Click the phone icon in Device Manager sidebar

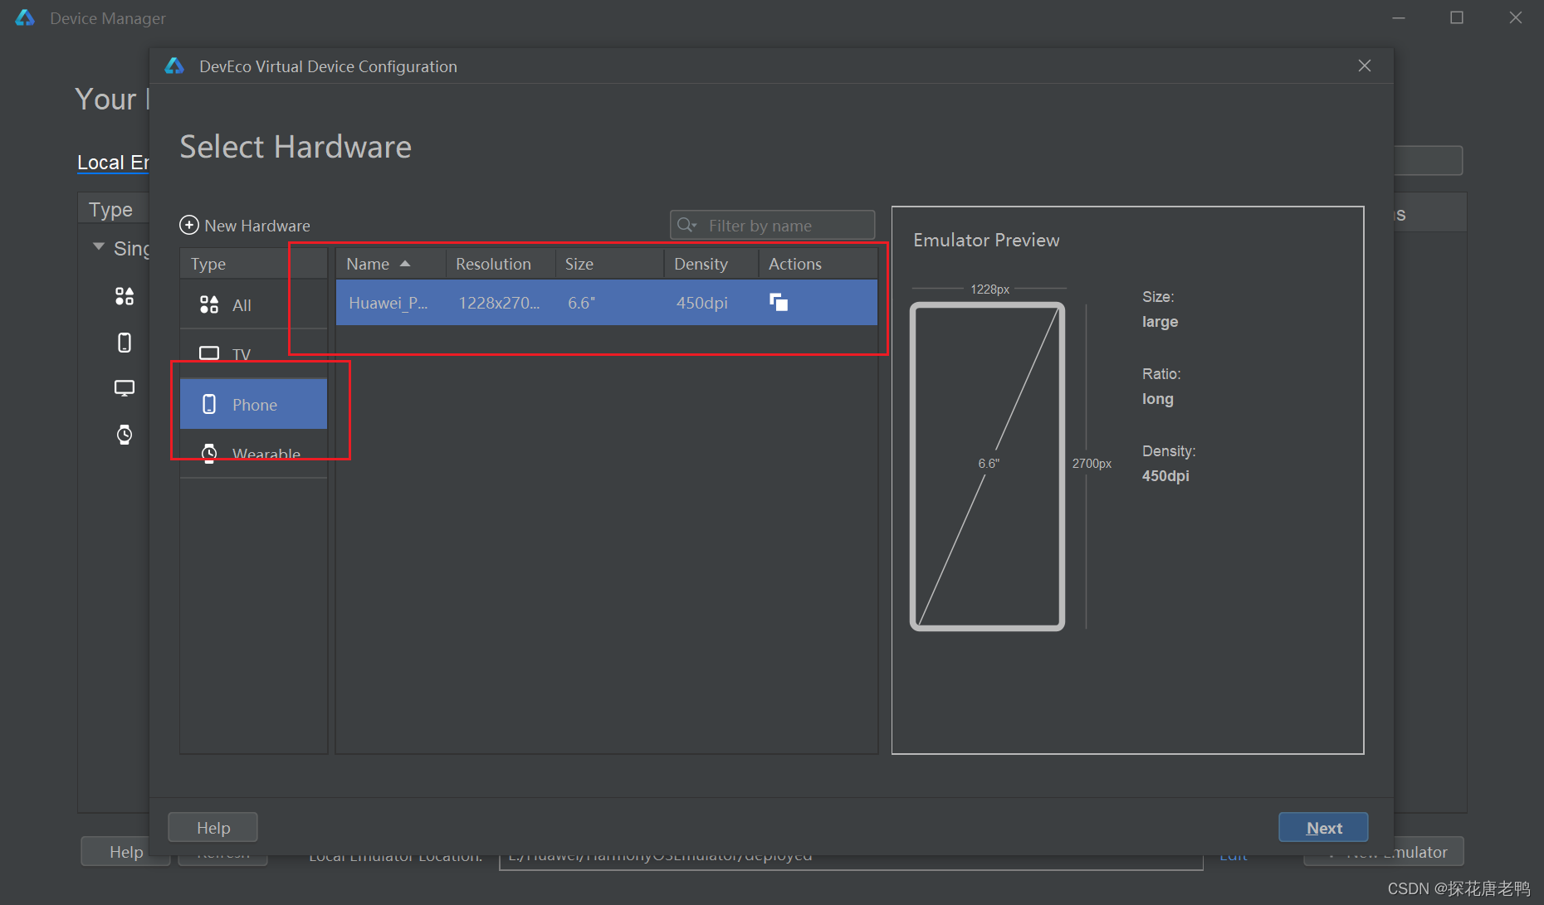125,343
